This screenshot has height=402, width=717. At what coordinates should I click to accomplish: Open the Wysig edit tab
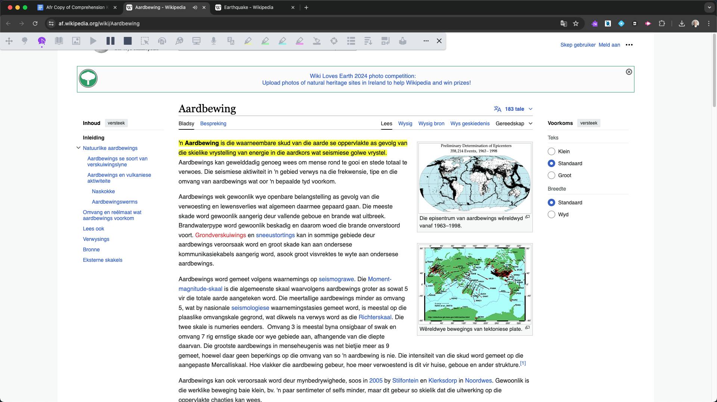pos(405,123)
